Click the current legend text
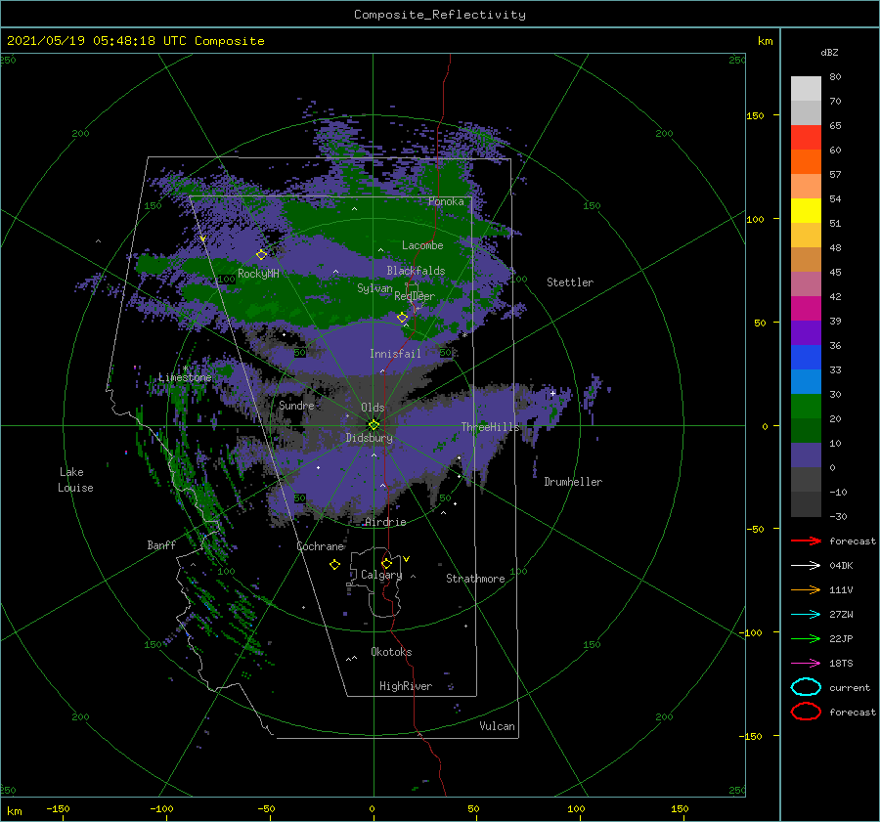This screenshot has width=880, height=822. [x=850, y=688]
